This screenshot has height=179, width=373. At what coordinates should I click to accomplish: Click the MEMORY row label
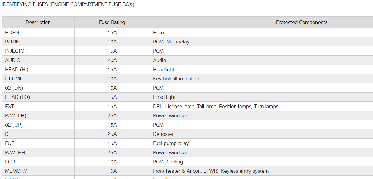click(16, 171)
